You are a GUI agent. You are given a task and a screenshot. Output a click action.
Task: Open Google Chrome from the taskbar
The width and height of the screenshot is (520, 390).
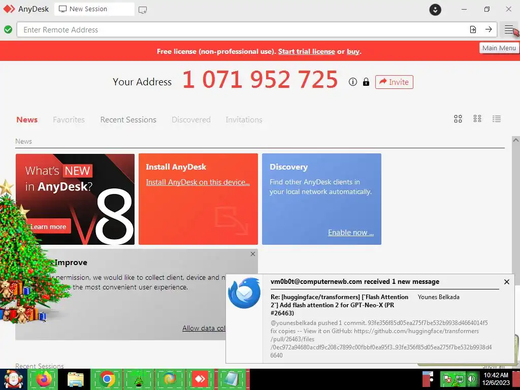[x=107, y=379]
